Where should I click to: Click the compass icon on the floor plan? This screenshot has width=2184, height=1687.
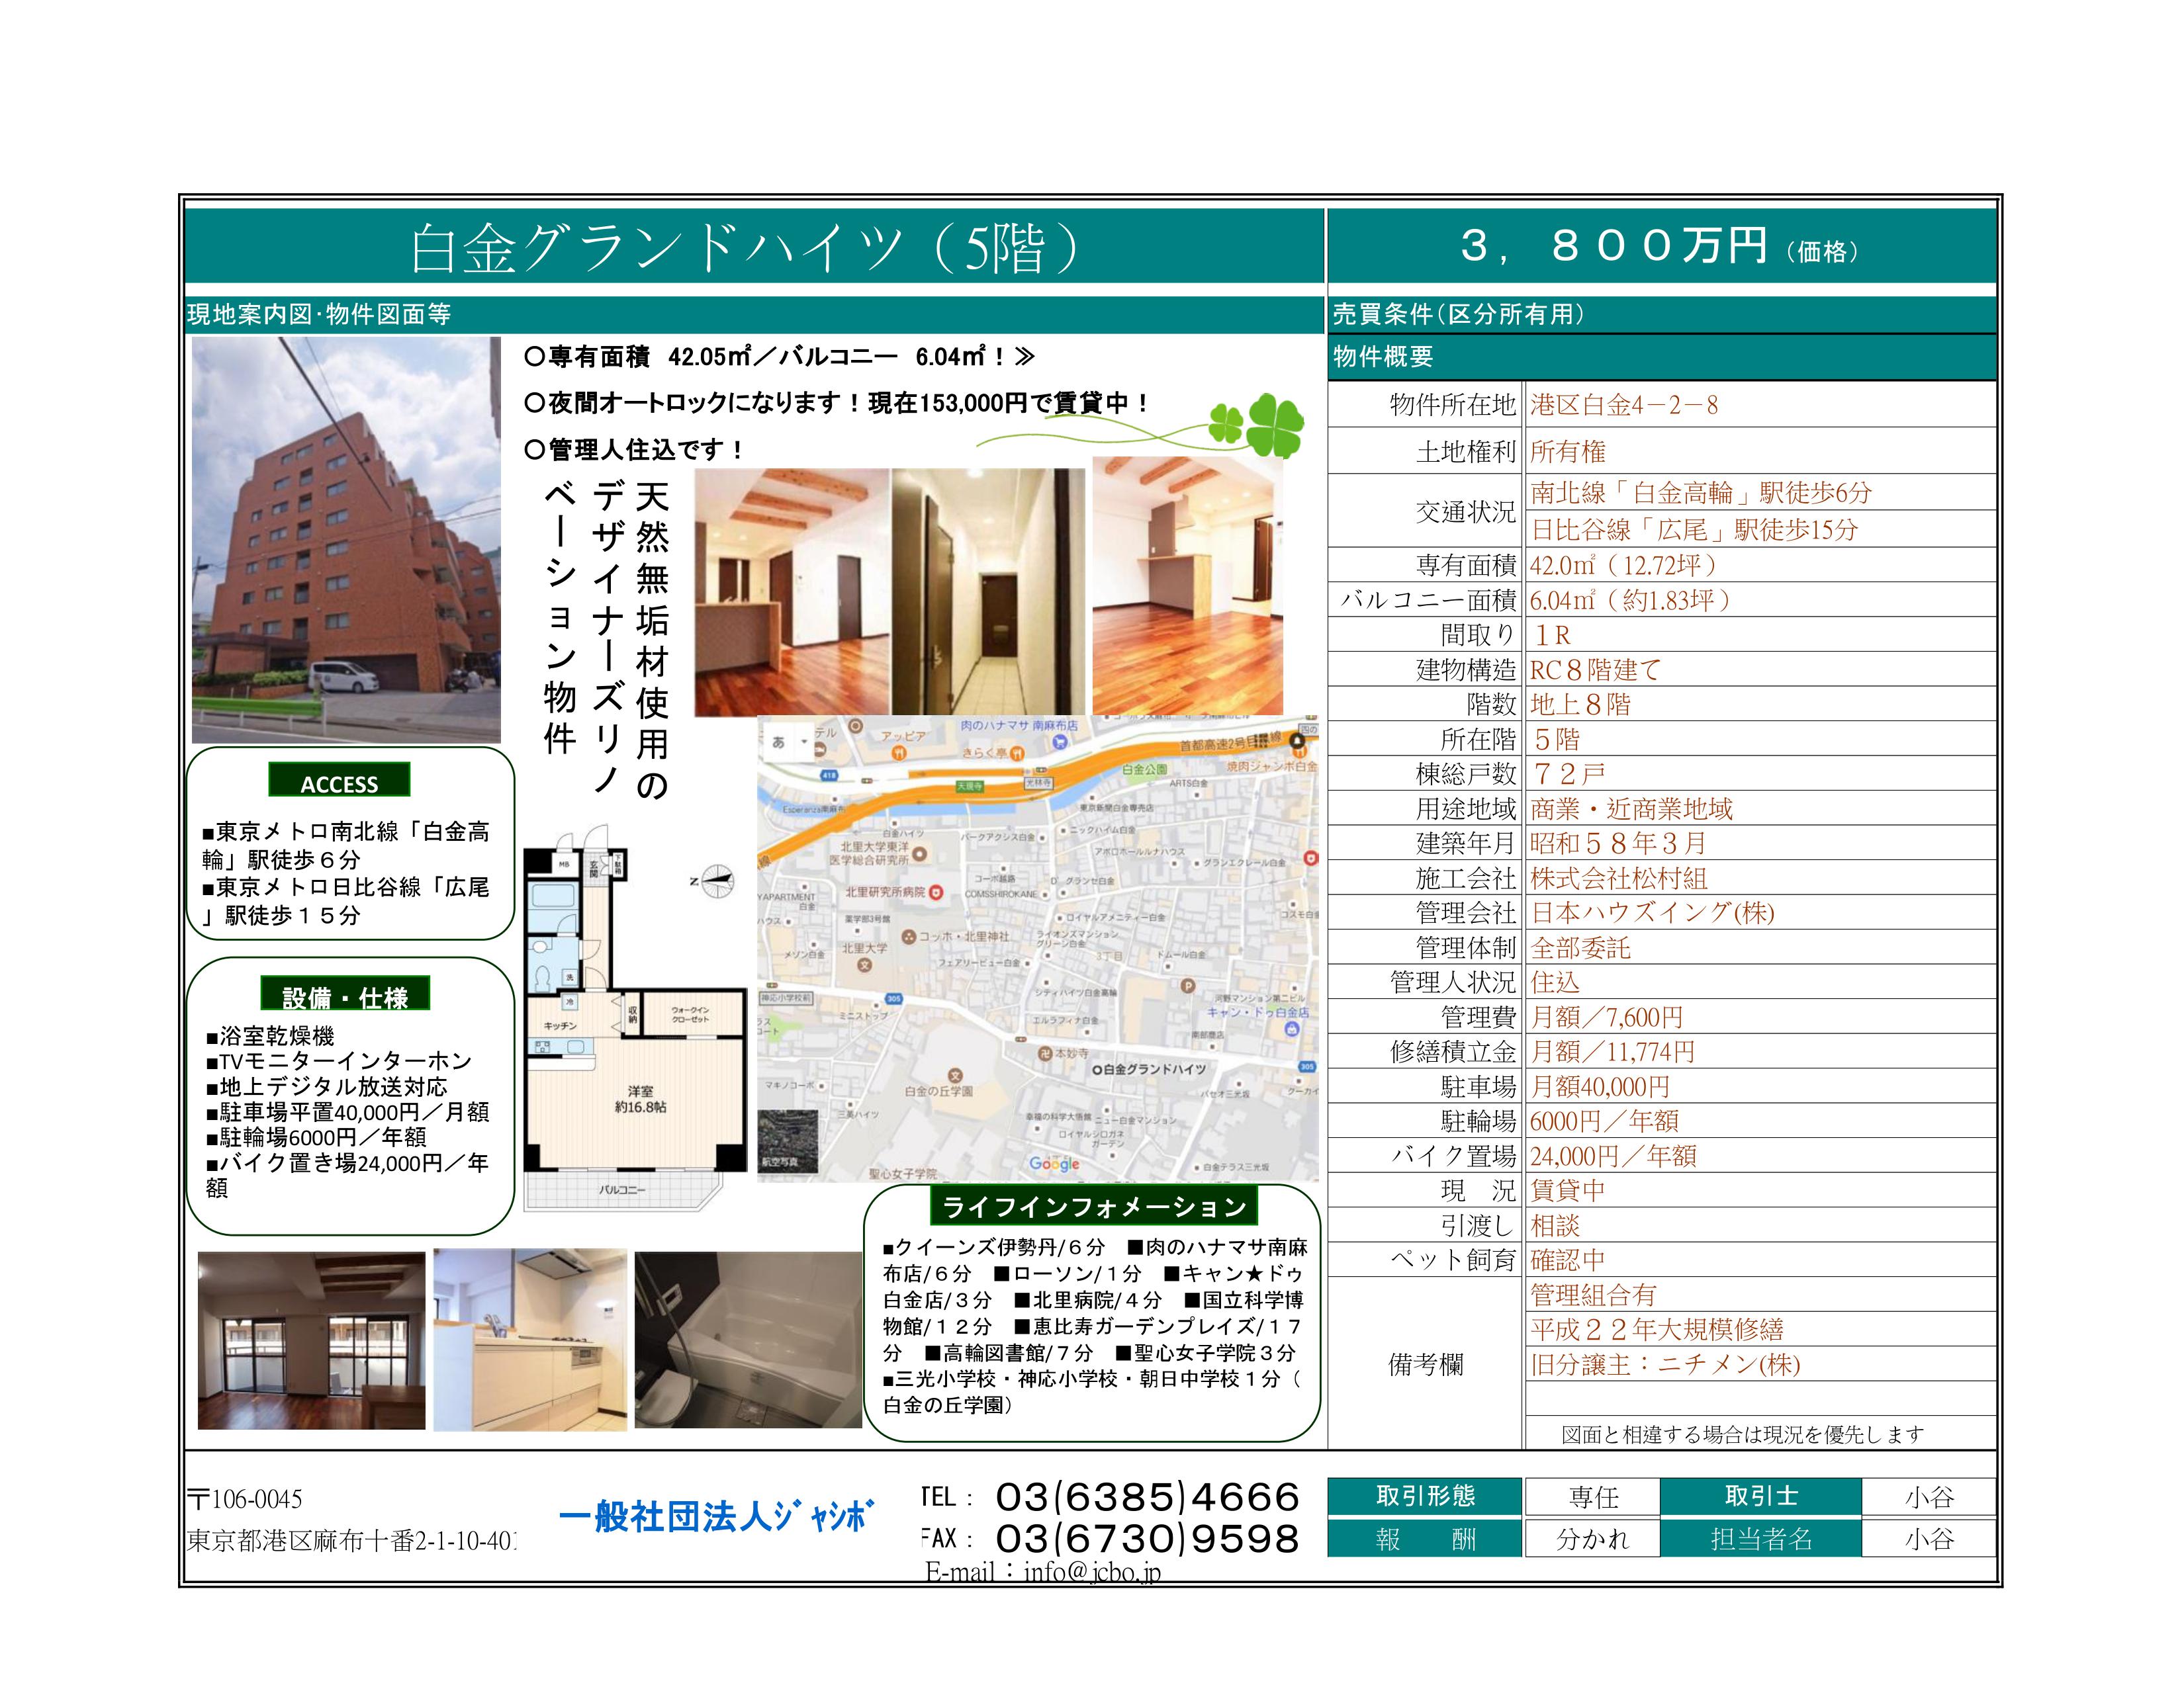point(716,881)
